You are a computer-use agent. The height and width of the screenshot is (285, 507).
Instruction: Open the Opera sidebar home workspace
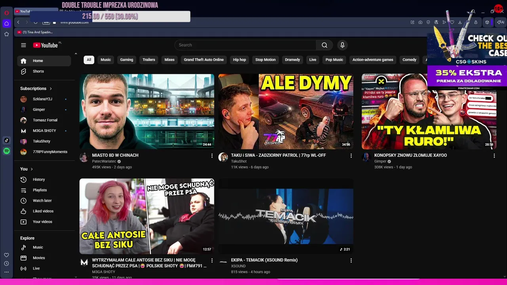(x=6, y=23)
